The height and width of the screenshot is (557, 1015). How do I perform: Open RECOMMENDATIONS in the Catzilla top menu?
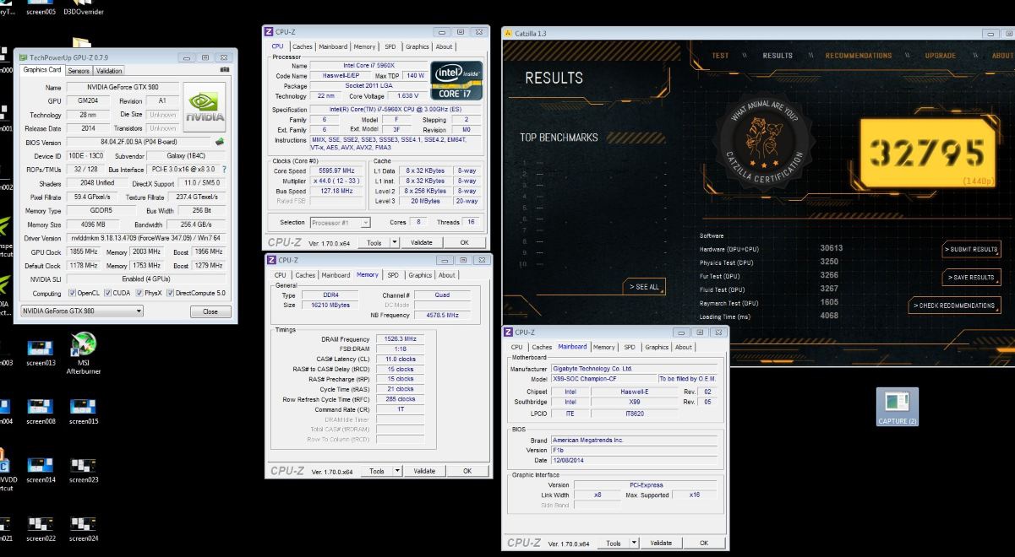[858, 56]
